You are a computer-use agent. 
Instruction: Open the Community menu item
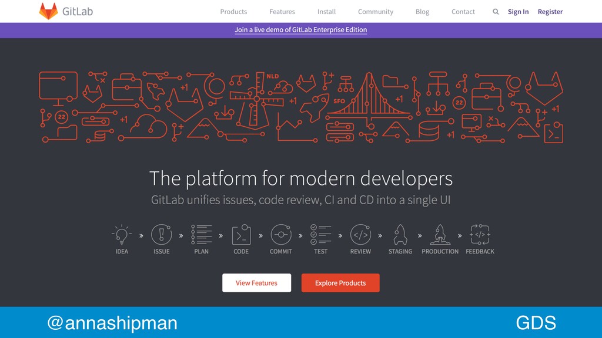[x=376, y=12]
